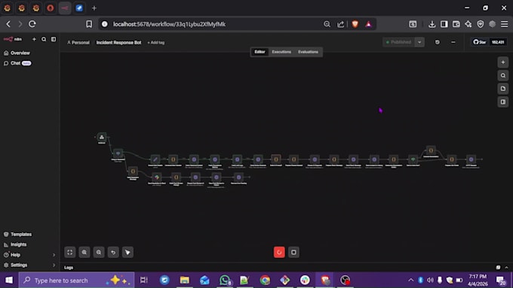
Task: Open sidebar search
Action: pos(44,39)
